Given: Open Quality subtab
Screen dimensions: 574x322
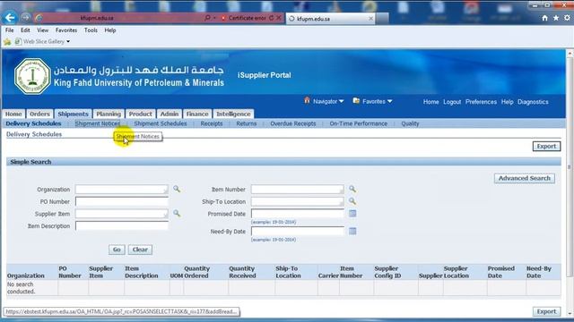Looking at the screenshot, I should (410, 123).
